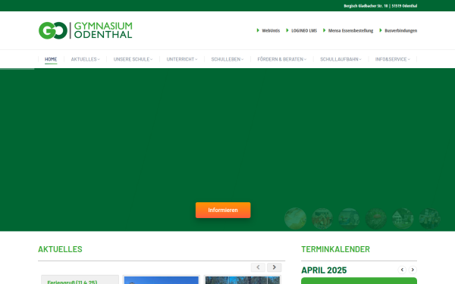Open the forest news image card
This screenshot has width=455, height=284.
click(243, 280)
